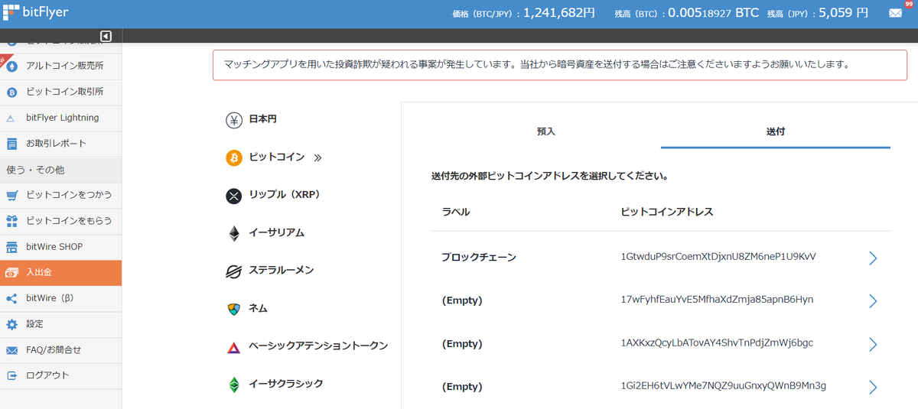Switch to the 送付 send tab
Image resolution: width=918 pixels, height=409 pixels.
776,131
